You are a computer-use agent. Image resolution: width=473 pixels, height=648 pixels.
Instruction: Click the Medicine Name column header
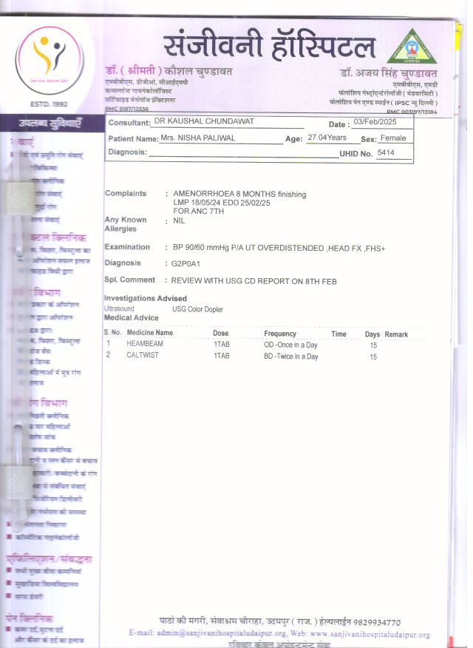coord(149,334)
